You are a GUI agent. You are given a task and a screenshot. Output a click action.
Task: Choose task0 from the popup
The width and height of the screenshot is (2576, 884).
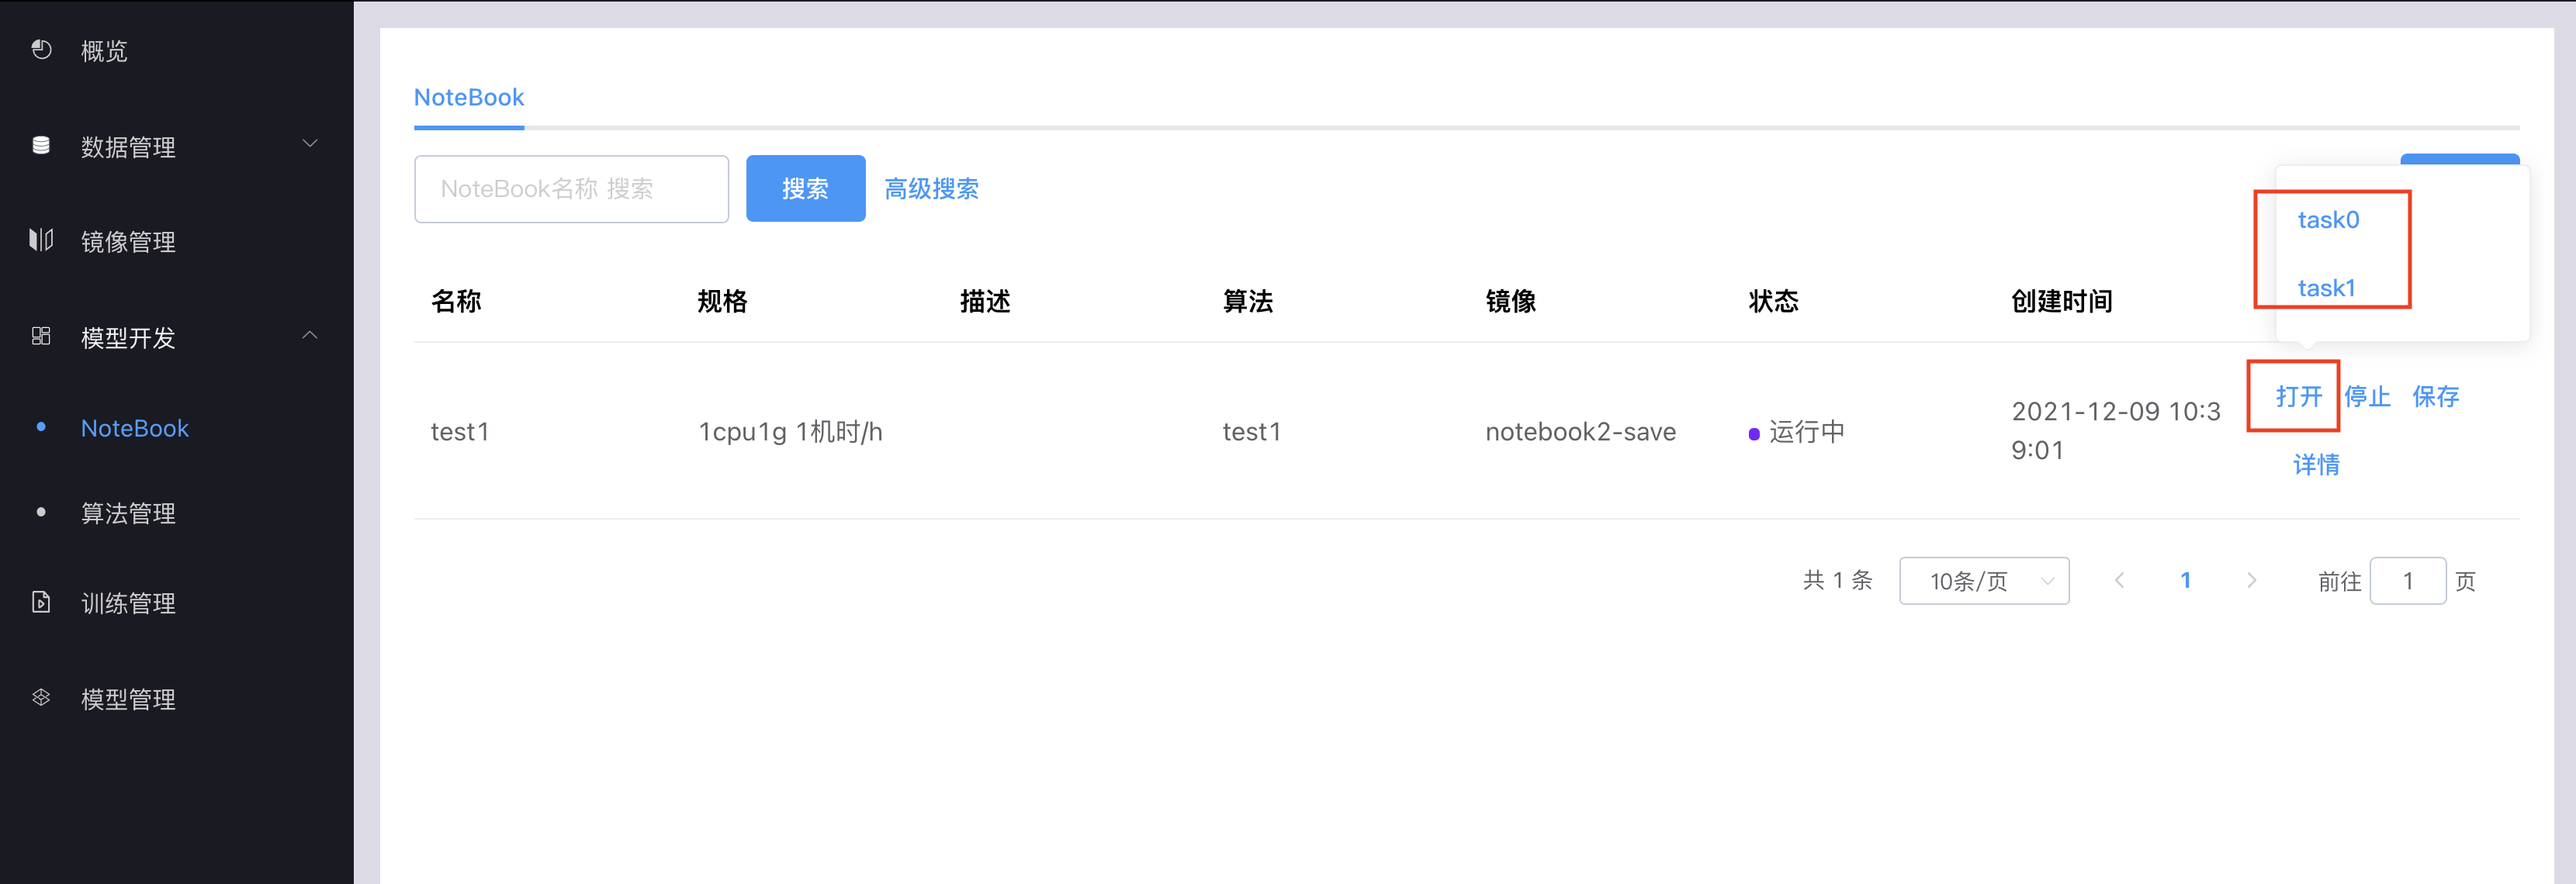point(2328,219)
